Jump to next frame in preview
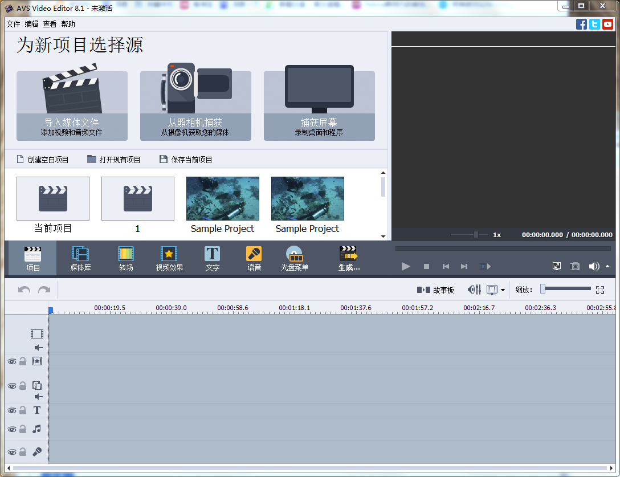This screenshot has height=477, width=620. tap(464, 267)
